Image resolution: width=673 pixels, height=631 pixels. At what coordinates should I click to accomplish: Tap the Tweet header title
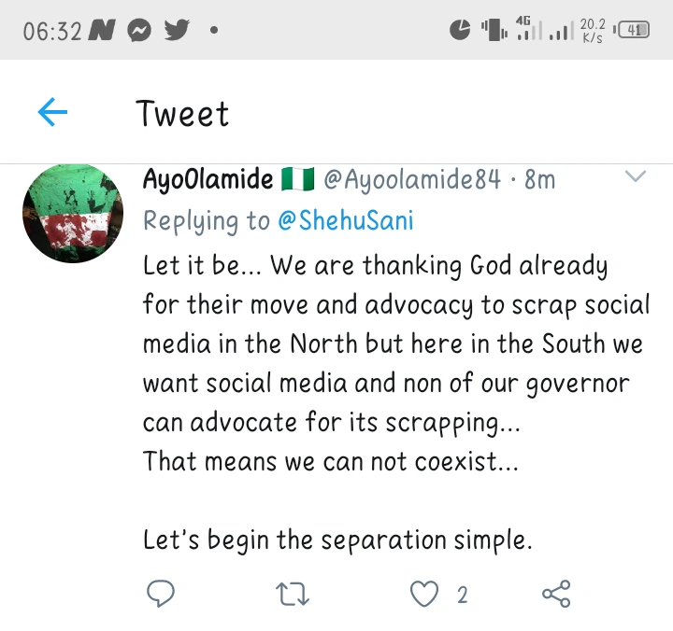click(x=183, y=114)
